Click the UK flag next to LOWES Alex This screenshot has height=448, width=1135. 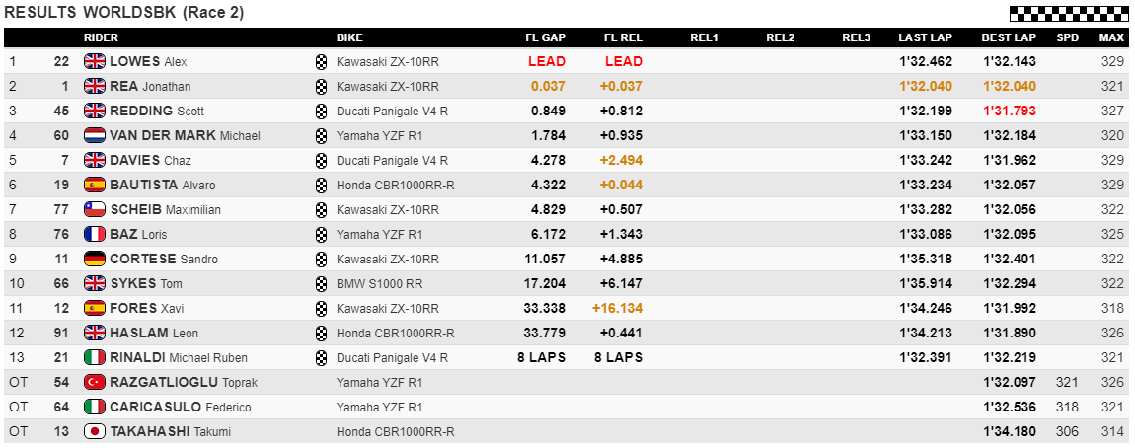[x=95, y=61]
